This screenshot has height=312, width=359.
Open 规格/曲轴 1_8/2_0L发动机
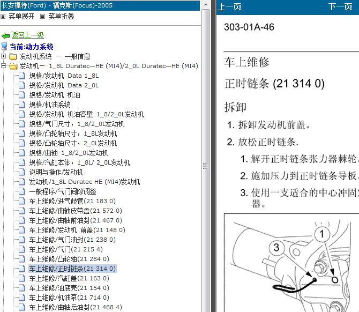(x=69, y=153)
